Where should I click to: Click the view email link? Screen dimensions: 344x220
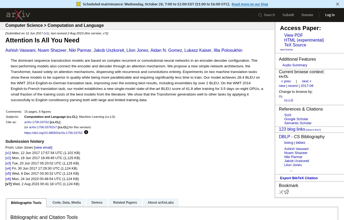(x=43, y=148)
